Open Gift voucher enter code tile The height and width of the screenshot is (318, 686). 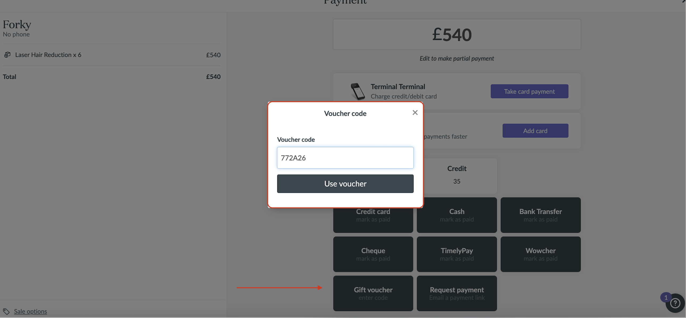[x=373, y=293]
